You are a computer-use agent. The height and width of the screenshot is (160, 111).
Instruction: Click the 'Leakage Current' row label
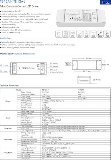(x=26, y=122)
